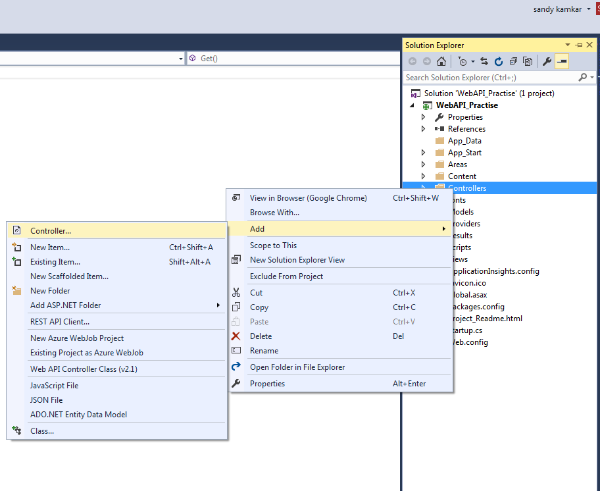Expand the App_Start folder
This screenshot has width=600, height=491.
[423, 152]
